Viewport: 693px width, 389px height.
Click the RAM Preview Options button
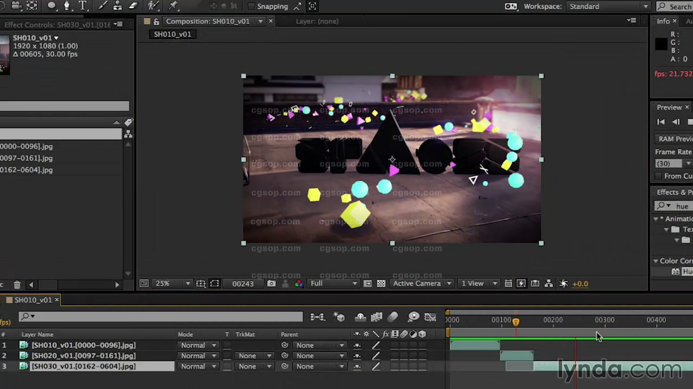point(675,139)
